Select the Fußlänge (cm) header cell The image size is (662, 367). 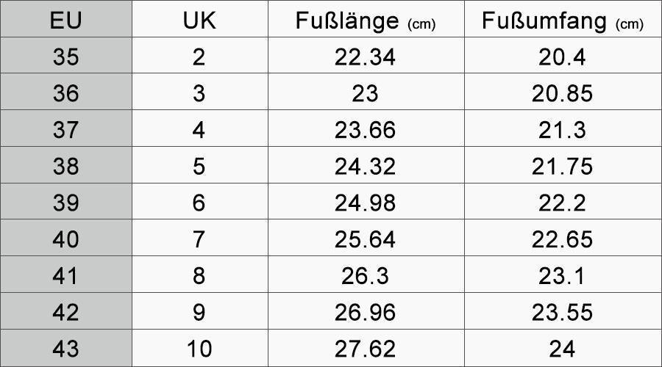[x=365, y=21]
